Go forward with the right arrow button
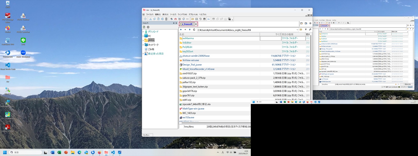Image resolution: width=418 pixels, height=156 pixels. [185, 30]
